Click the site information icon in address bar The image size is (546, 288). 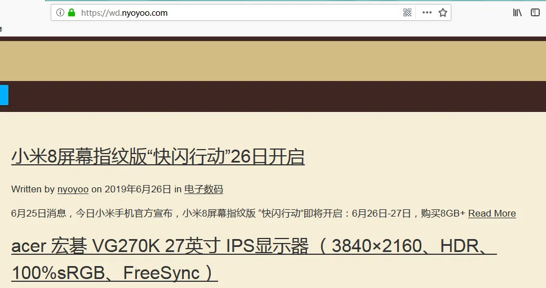(x=60, y=13)
